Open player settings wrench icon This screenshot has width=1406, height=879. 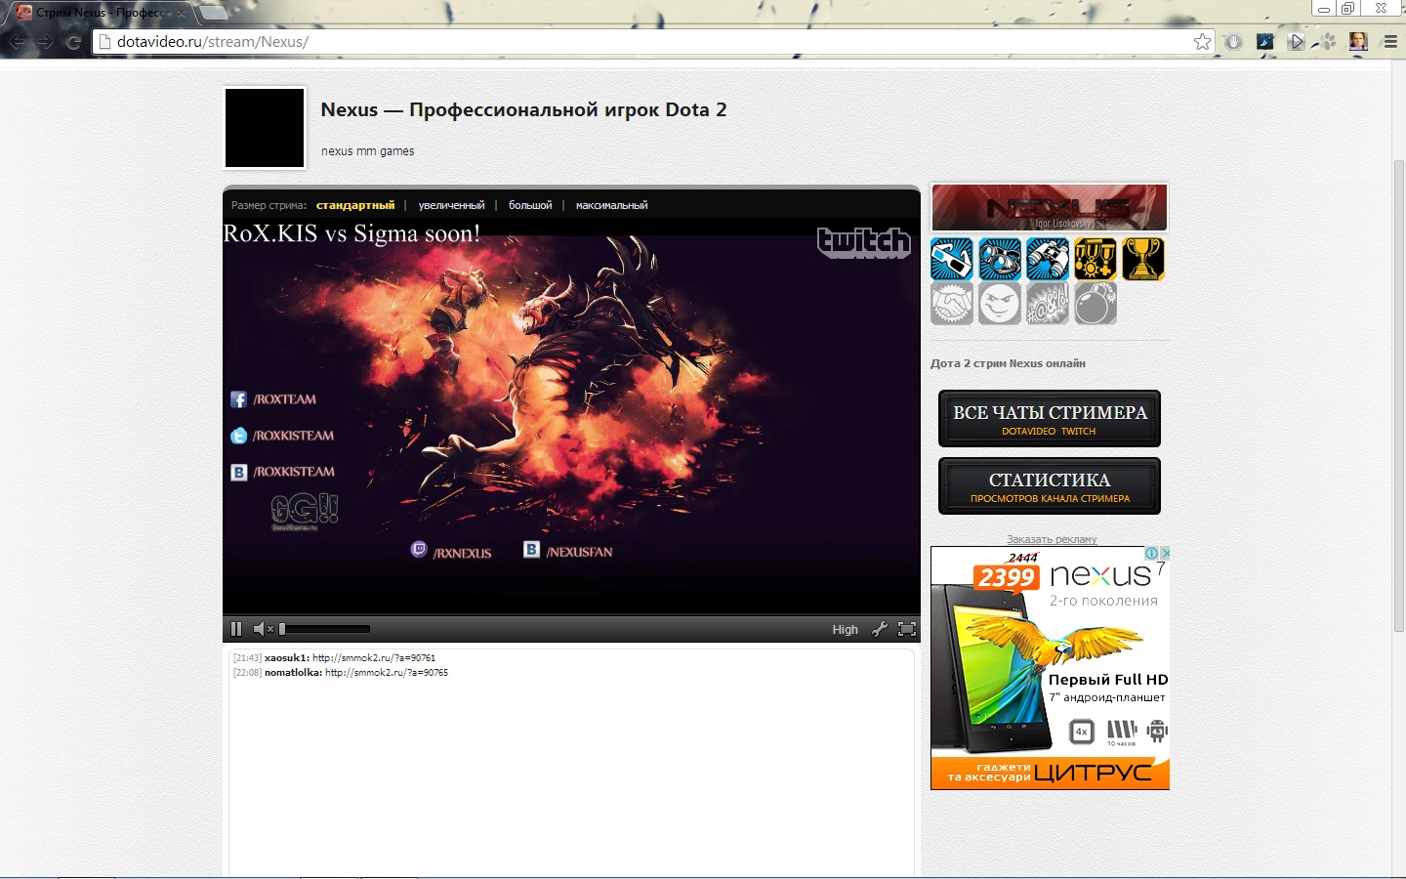click(x=880, y=629)
